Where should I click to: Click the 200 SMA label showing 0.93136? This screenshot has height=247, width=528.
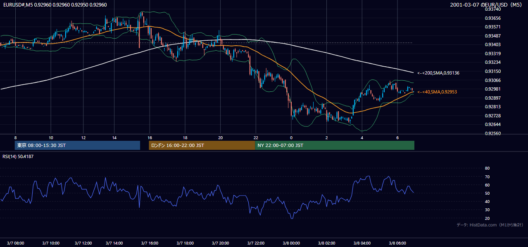(x=438, y=73)
